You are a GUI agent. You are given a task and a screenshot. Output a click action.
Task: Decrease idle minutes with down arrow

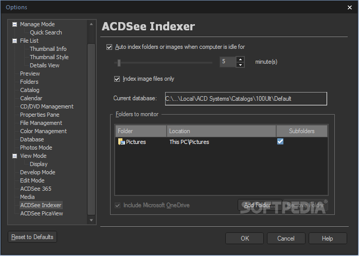coord(240,65)
